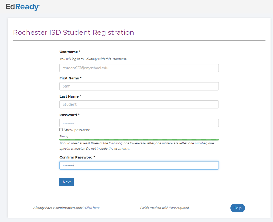The image size is (273, 222).
Task: Open the confirmation code Click here link
Action: pos(92,208)
